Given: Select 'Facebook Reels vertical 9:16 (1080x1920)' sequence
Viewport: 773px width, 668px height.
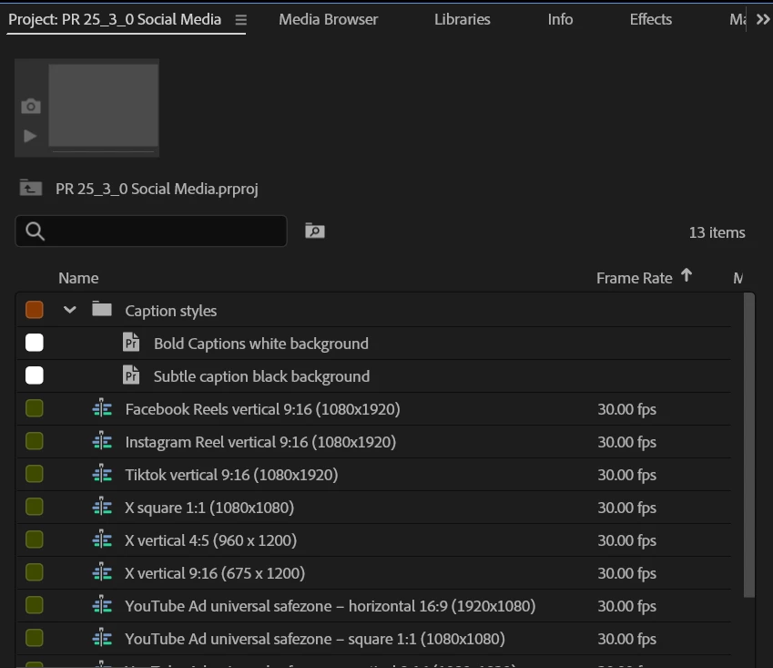Looking at the screenshot, I should click(x=262, y=409).
